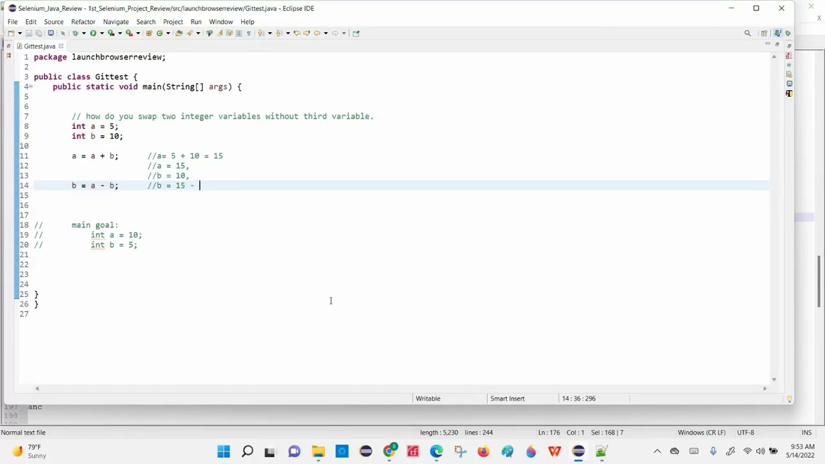Click the Next Annotation icon

[x=260, y=33]
